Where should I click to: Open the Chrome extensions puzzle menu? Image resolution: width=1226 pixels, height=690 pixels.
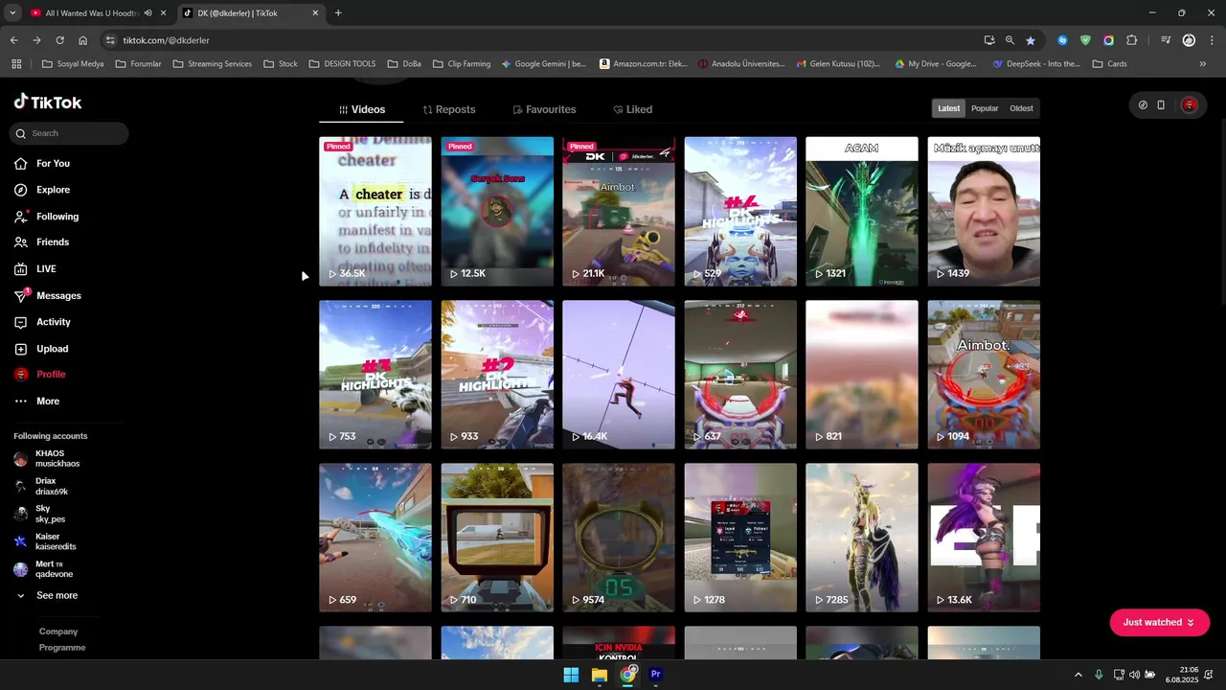1132,40
